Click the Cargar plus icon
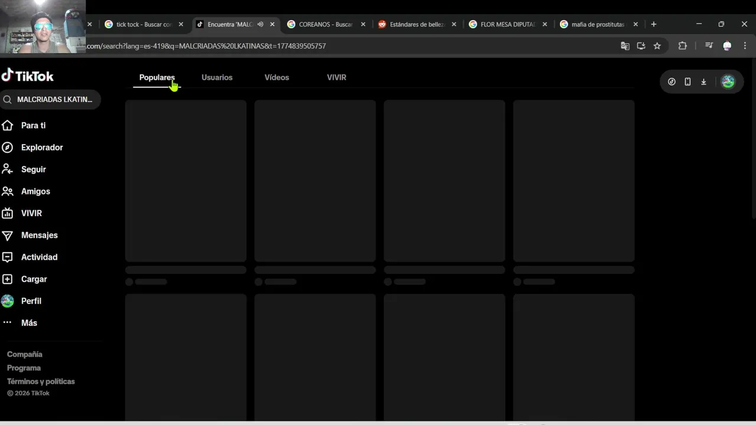756x425 pixels. [x=7, y=279]
